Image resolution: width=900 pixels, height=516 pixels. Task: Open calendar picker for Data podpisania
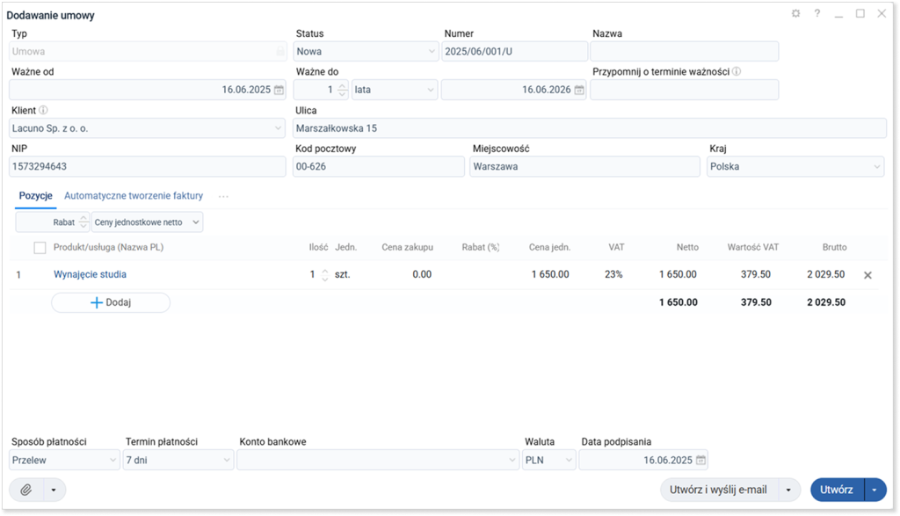click(700, 461)
